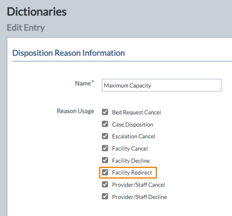Viewport: 232px width, 216px height.
Task: Click the Dictionaries page heading
Action: (37, 12)
